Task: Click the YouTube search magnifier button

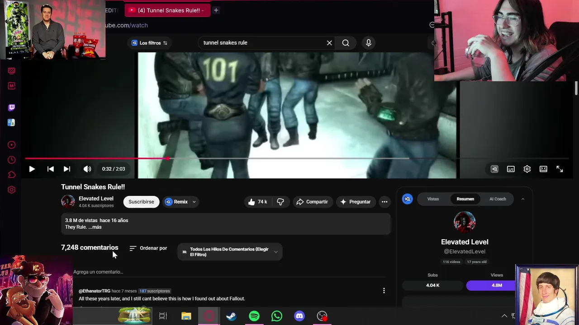Action: pos(346,43)
